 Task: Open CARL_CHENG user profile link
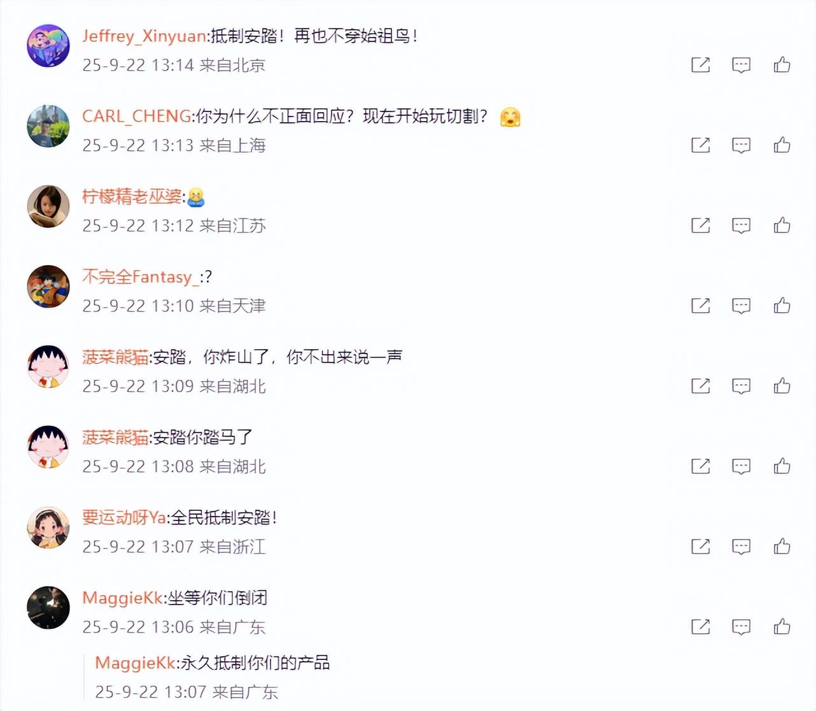pyautogui.click(x=137, y=116)
